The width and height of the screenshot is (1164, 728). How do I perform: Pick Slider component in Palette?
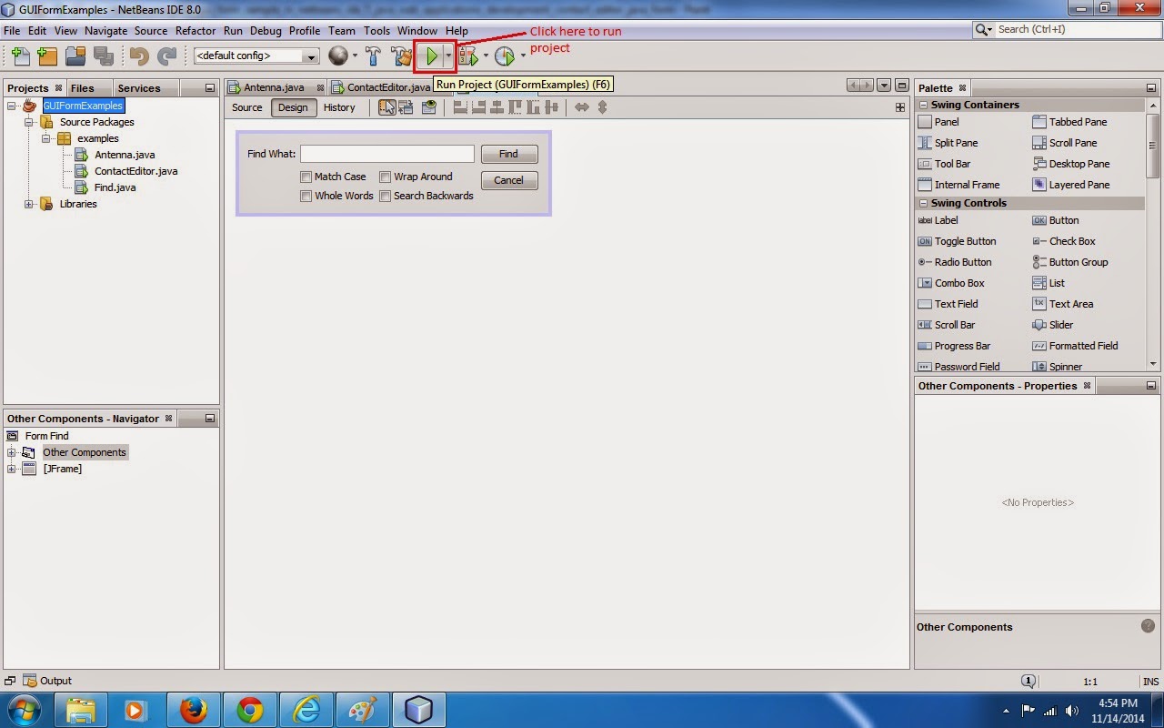click(1052, 325)
